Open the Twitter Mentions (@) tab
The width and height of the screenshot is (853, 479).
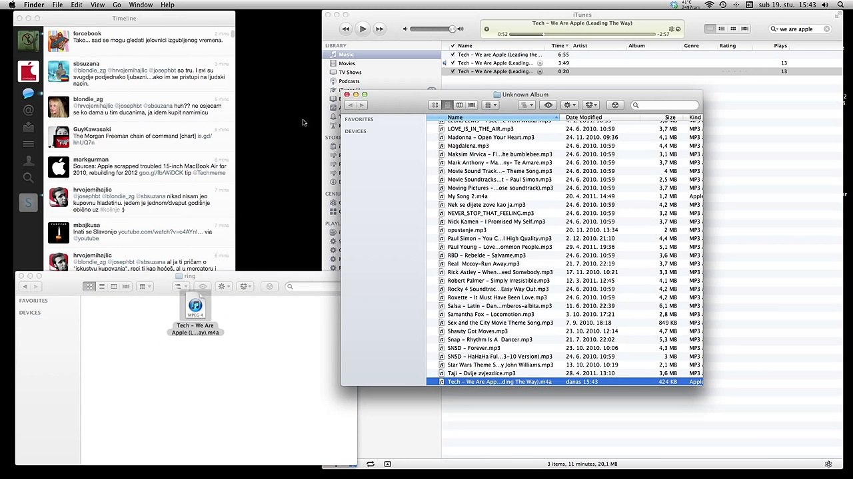[x=28, y=110]
